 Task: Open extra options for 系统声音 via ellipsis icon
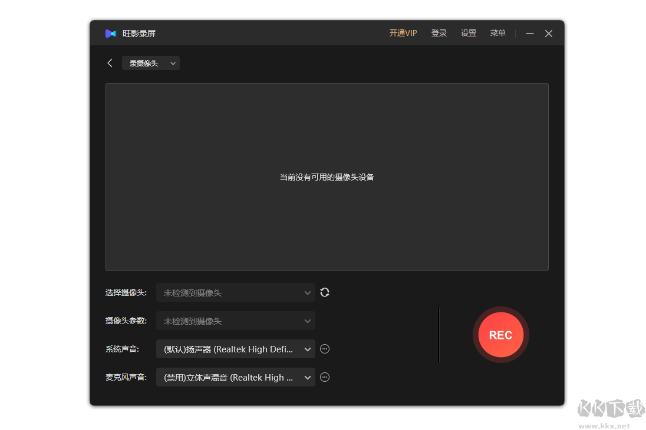(325, 348)
